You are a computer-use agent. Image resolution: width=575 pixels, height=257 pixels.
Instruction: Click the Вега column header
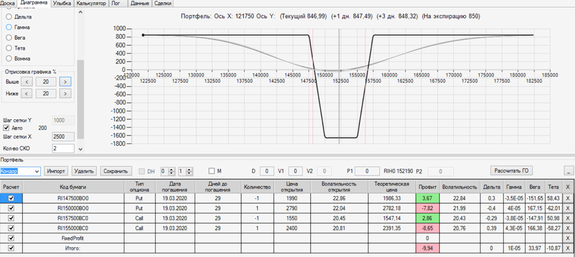[x=534, y=186]
